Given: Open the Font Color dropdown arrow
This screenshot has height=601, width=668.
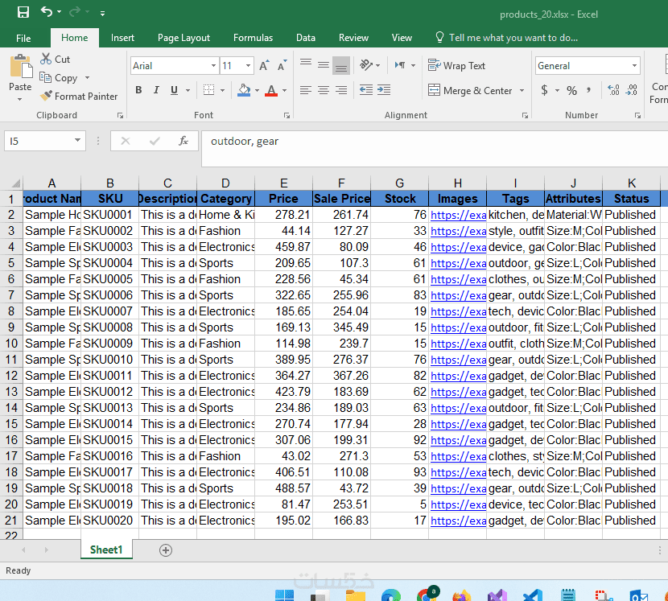Looking at the screenshot, I should (x=285, y=90).
